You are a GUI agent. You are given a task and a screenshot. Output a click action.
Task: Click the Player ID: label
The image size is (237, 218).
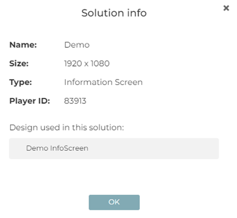point(30,101)
